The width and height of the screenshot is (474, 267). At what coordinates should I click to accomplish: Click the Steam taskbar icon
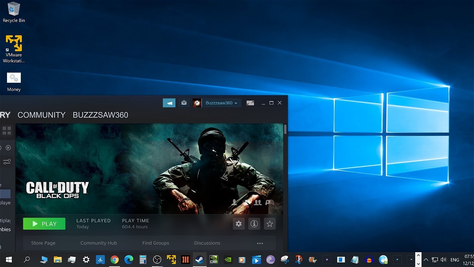[199, 260]
